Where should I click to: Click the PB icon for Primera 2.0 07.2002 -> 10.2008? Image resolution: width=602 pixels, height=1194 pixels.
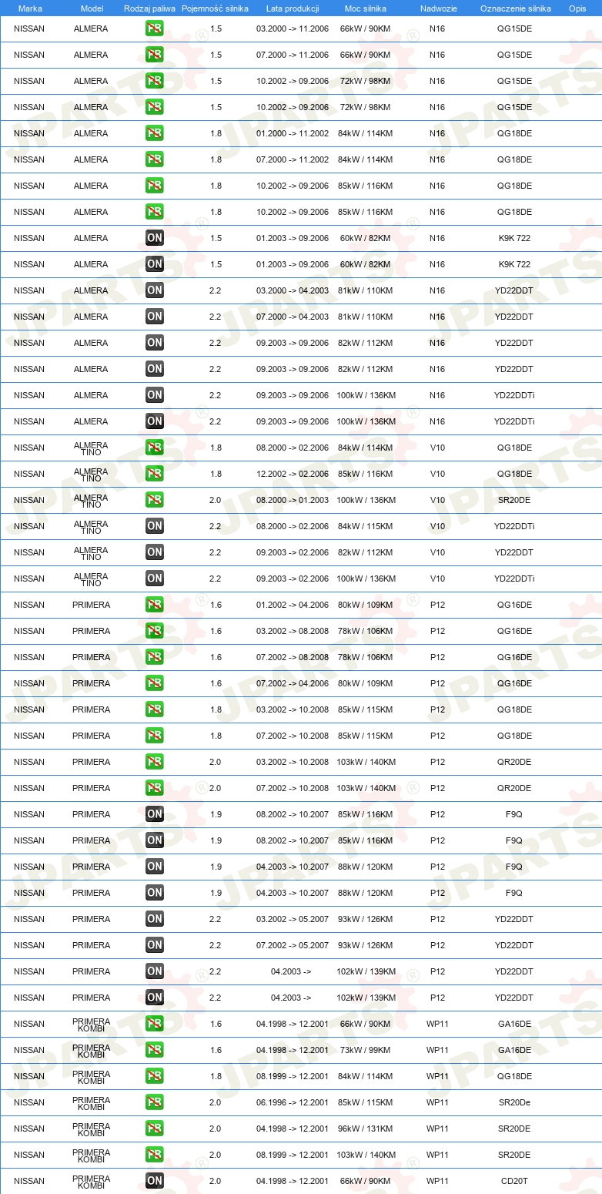(x=155, y=788)
